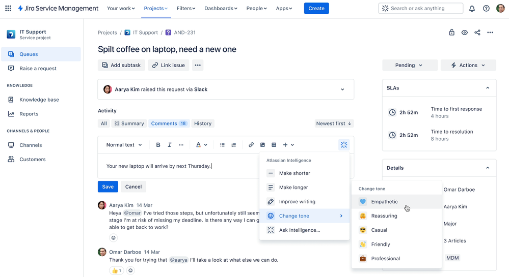Choose Friendly tone
The image size is (509, 277).
click(x=396, y=244)
